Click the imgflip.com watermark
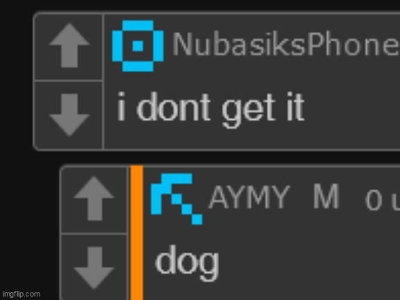 pyautogui.click(x=21, y=294)
